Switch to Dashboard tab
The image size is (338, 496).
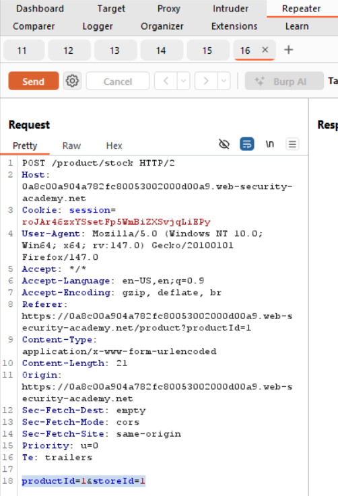pos(40,9)
